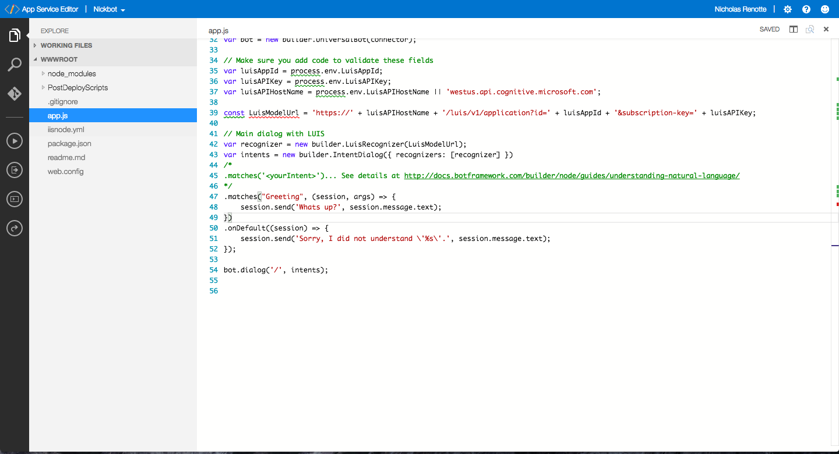Select app.js in the file tree

(113, 116)
